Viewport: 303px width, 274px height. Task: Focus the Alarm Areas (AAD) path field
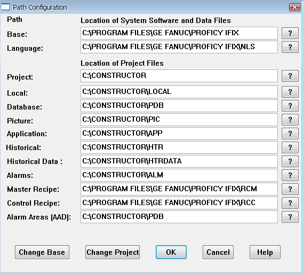pos(179,217)
